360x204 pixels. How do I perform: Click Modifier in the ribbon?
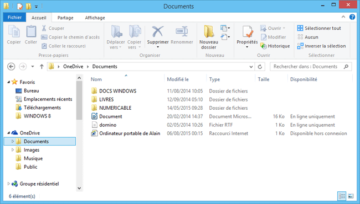273,37
